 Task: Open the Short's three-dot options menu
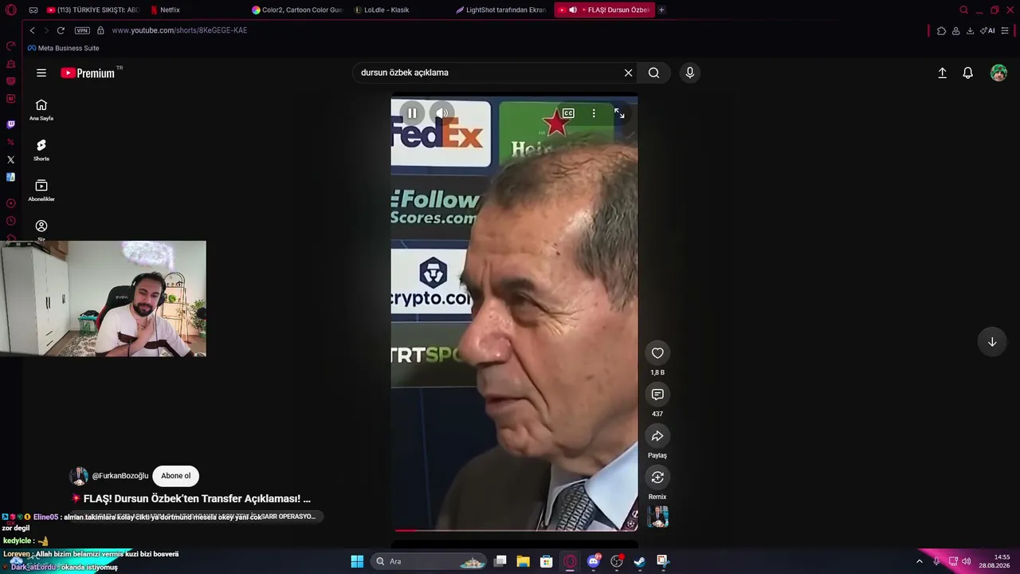[594, 113]
